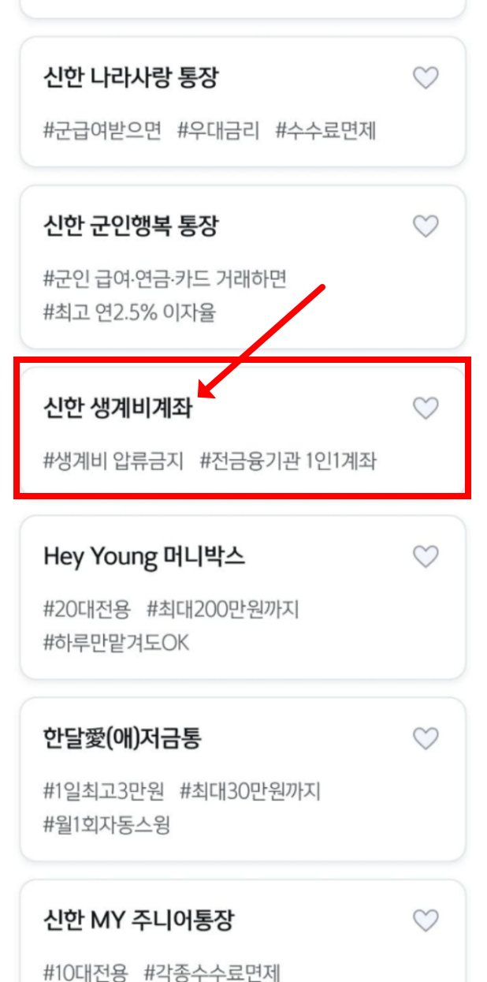Toggle favorite heart on 신한 군인행복 통장

point(426,226)
